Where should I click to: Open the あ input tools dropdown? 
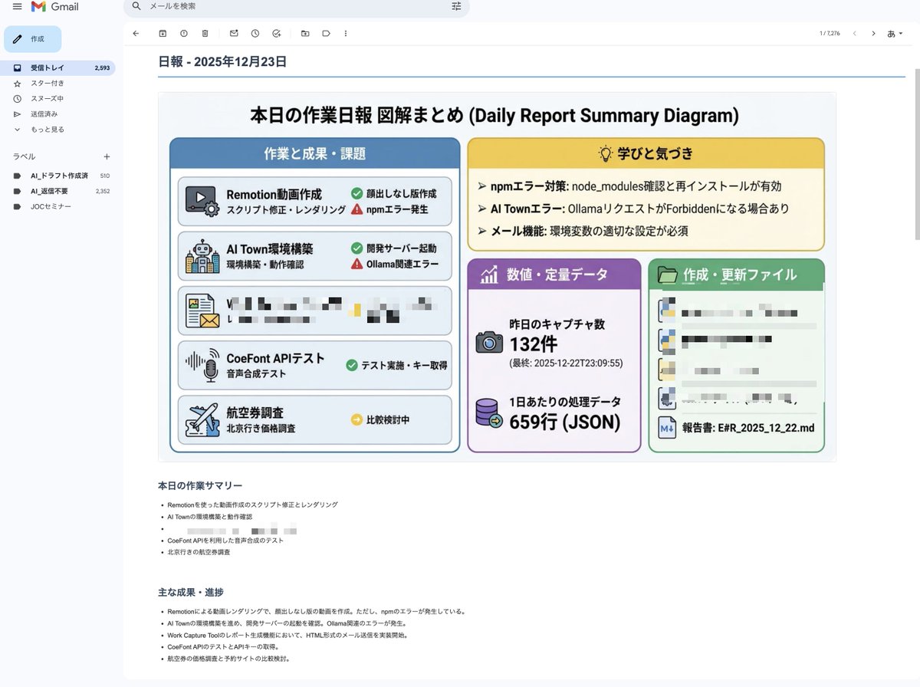click(x=895, y=34)
